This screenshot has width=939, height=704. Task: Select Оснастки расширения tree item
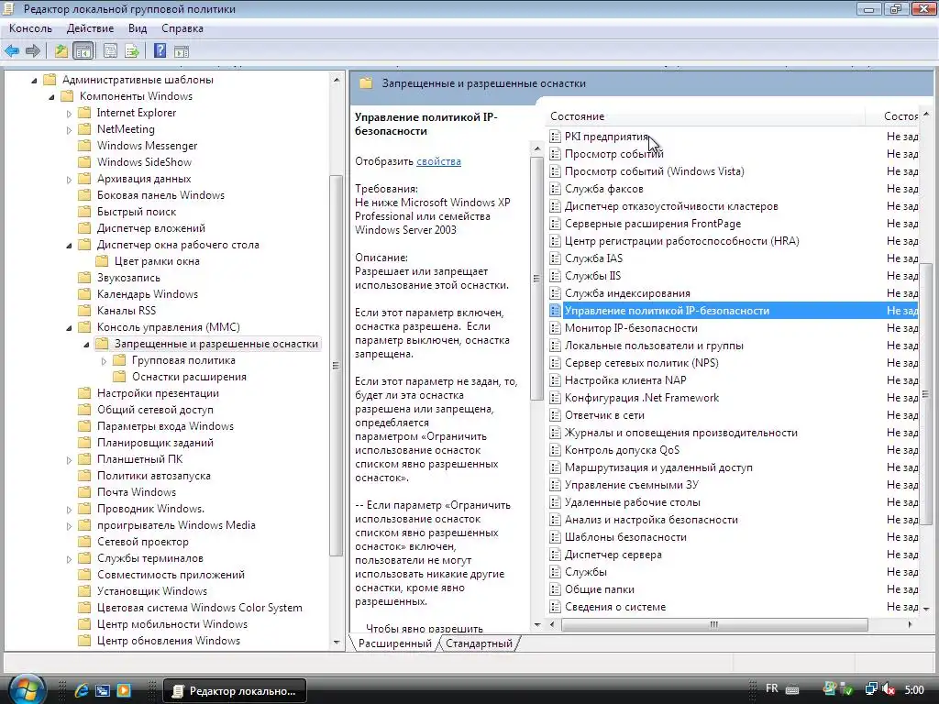(189, 377)
